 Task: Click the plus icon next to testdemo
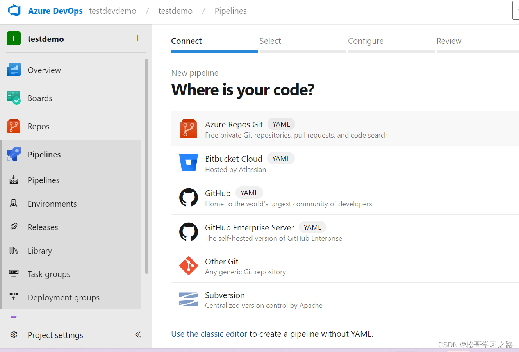point(138,38)
